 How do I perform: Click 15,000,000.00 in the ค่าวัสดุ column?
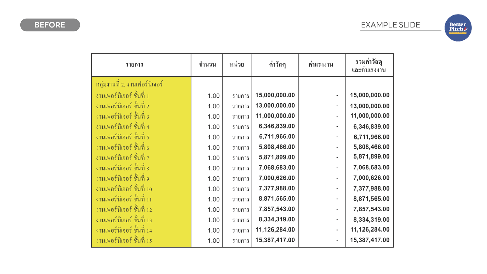click(x=275, y=95)
